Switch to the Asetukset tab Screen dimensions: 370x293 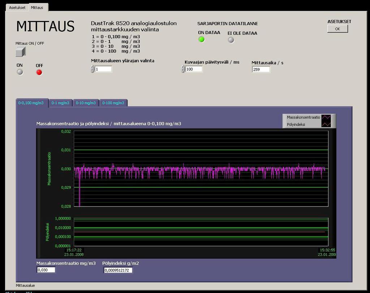coord(17,8)
